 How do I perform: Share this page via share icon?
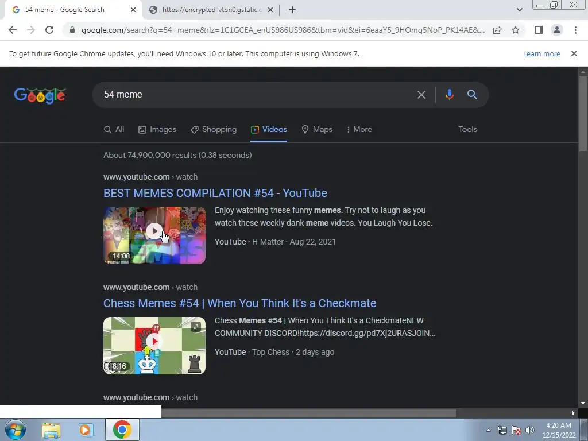coord(497,30)
